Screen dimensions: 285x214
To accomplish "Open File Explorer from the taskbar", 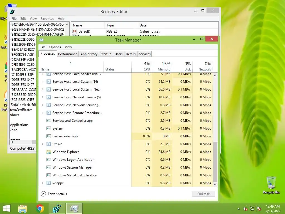I will [x=22, y=208].
